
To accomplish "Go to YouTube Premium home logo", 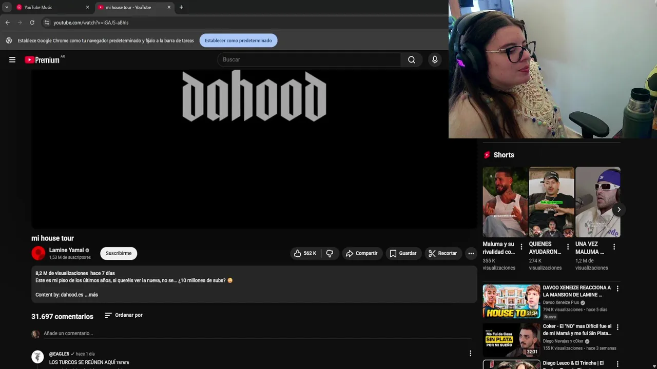I will 42,60.
